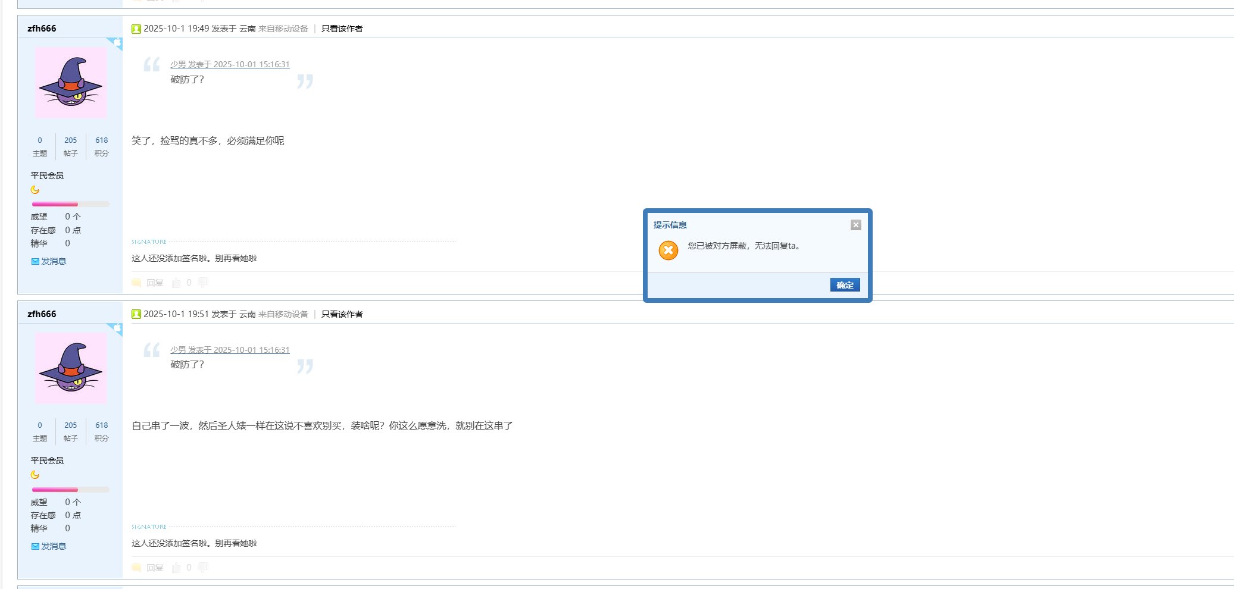Select 只看该作者 on the 19:49 post
This screenshot has height=589, width=1234.
[x=342, y=29]
